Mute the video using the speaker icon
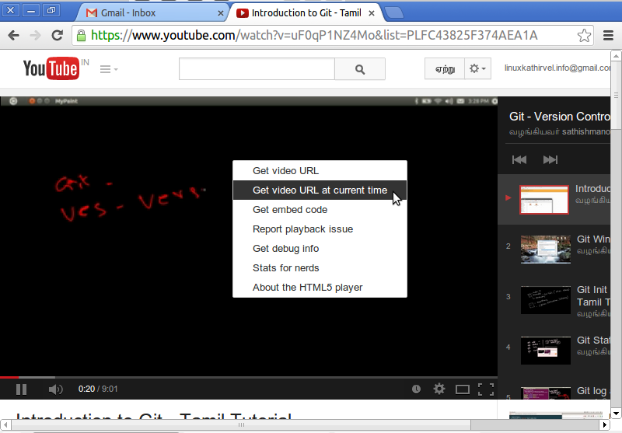622x433 pixels. pyautogui.click(x=55, y=389)
